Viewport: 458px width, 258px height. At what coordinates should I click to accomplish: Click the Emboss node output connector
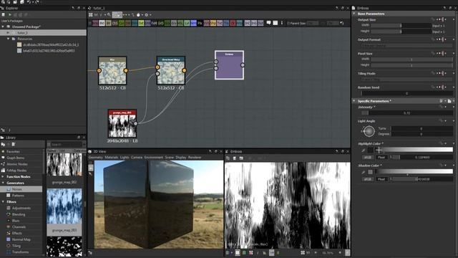(243, 65)
